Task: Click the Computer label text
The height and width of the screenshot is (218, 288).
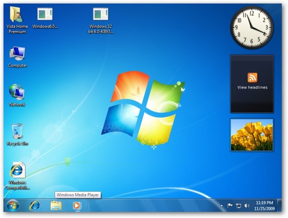Action: click(x=18, y=66)
